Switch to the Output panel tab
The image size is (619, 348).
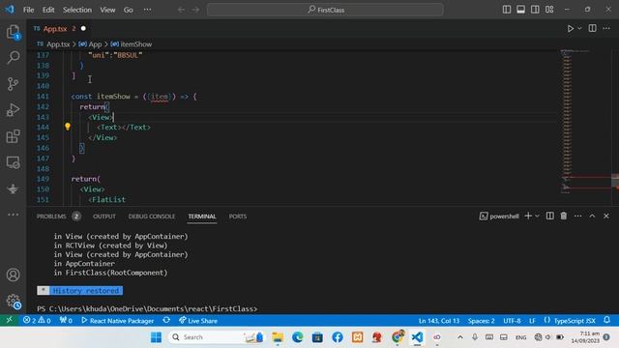104,217
